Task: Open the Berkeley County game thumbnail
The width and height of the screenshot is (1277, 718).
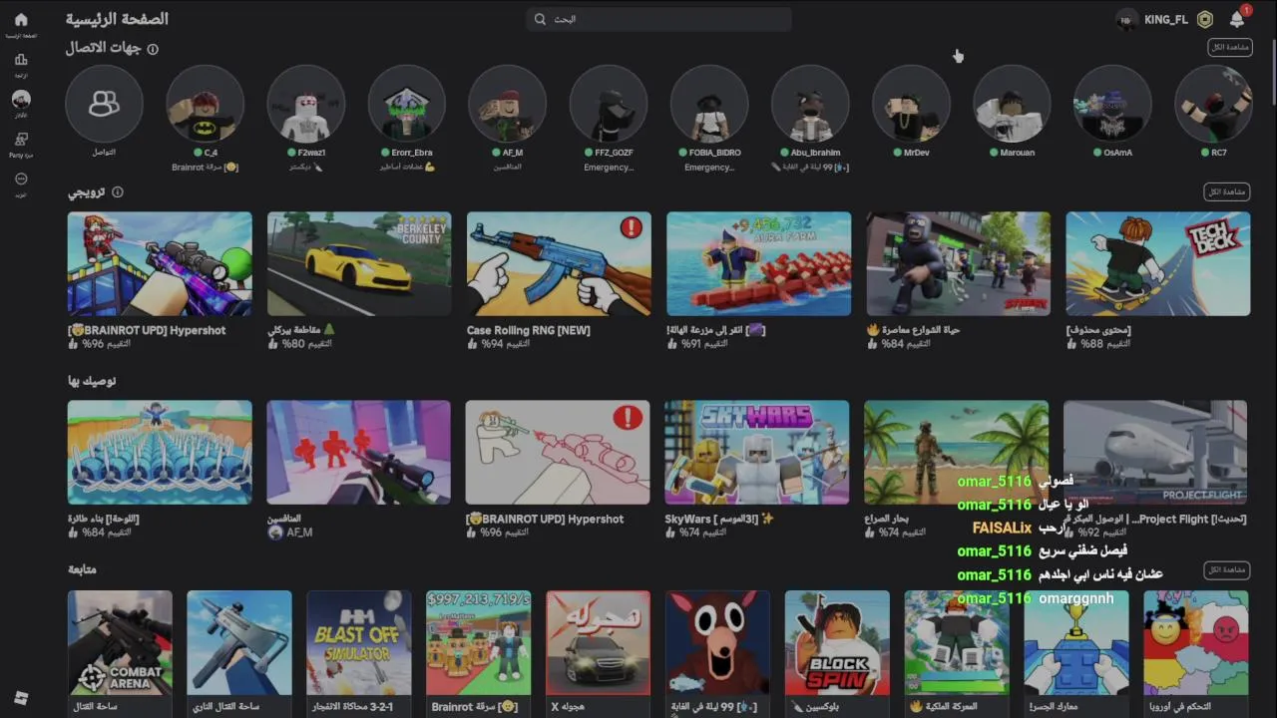Action: [x=359, y=263]
